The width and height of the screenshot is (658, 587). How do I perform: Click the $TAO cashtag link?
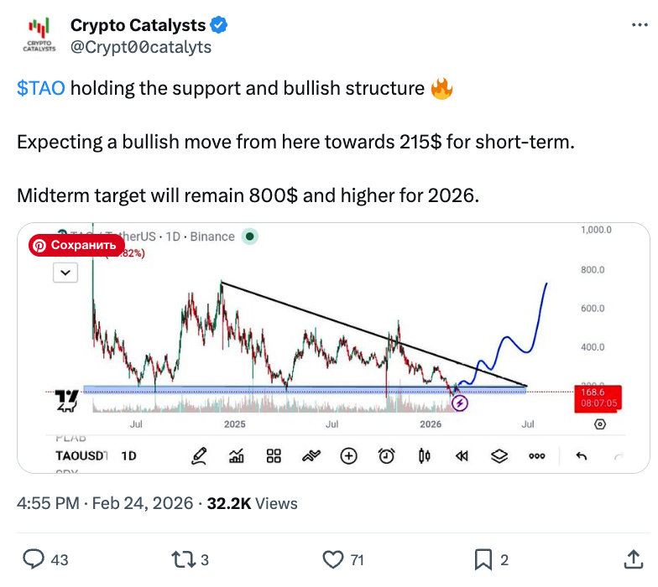[x=40, y=88]
